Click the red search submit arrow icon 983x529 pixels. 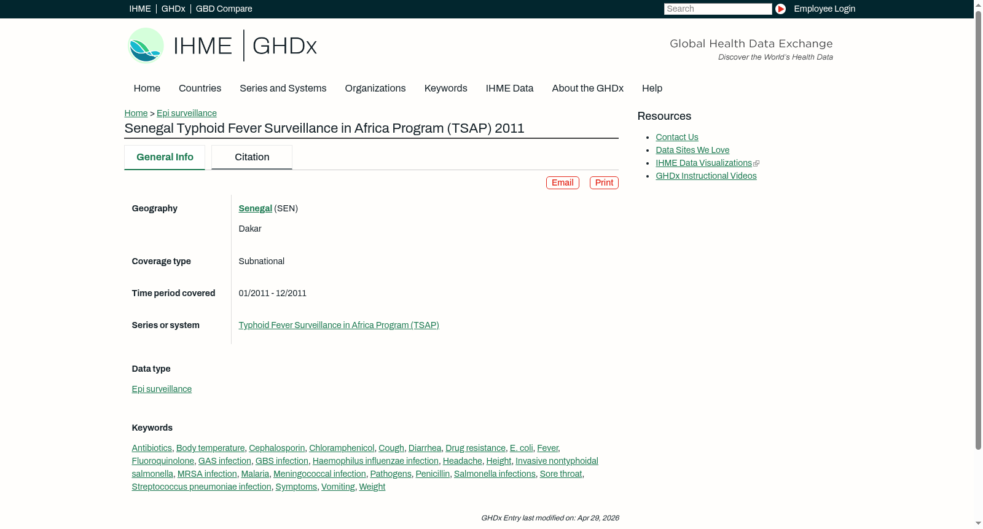coord(780,9)
